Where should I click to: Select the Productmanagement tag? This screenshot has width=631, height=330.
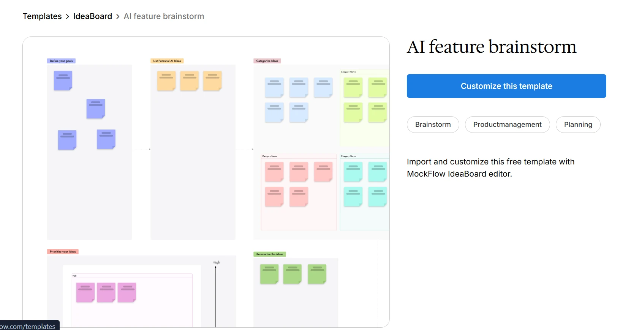pos(508,125)
